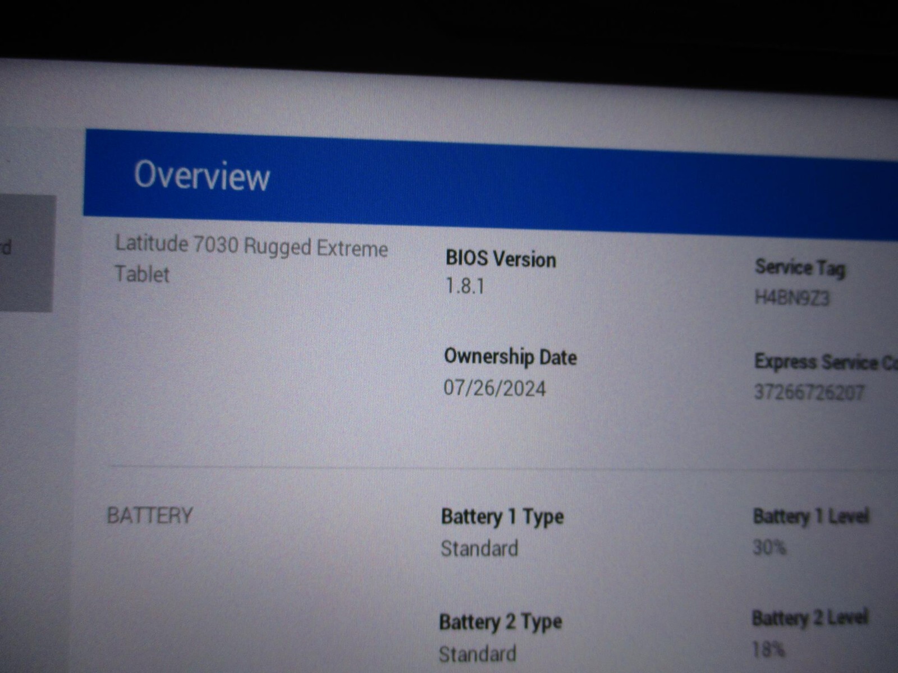Select the BIOS version value 1.8.1
Image resolution: width=898 pixels, height=673 pixels.
[465, 286]
